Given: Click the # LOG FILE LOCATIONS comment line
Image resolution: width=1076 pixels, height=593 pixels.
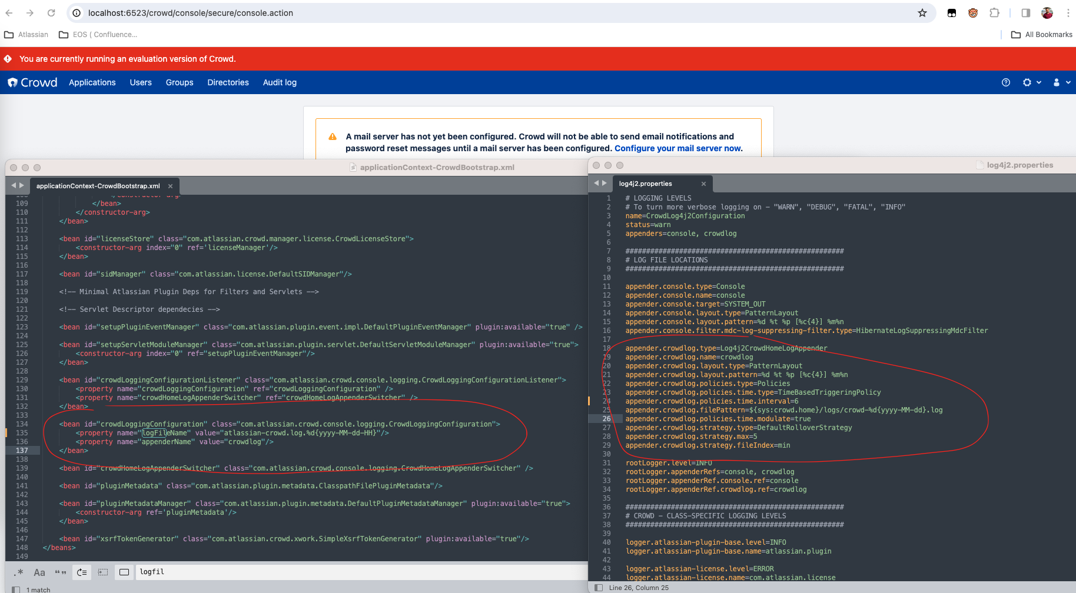Looking at the screenshot, I should coord(667,260).
